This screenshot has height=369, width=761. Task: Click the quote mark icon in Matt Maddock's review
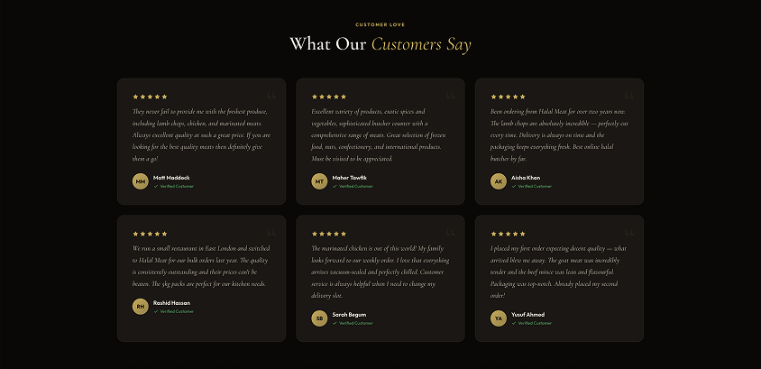[x=271, y=96]
